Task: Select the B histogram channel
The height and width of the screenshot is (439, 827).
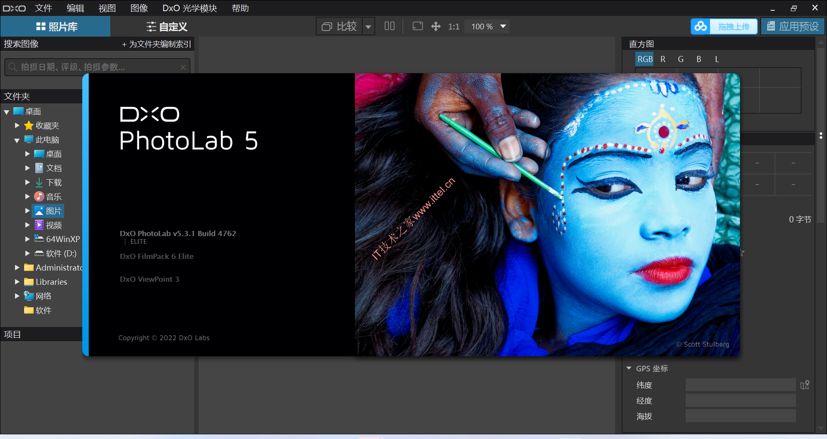Action: point(699,59)
